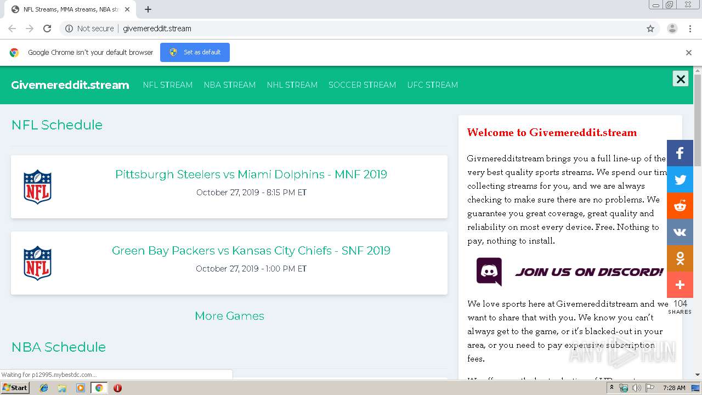Open NFL STREAM menu item
The image size is (702, 395).
click(x=168, y=85)
